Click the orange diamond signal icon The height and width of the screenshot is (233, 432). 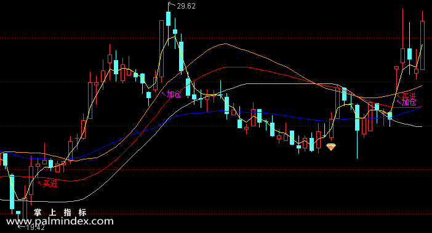331,147
